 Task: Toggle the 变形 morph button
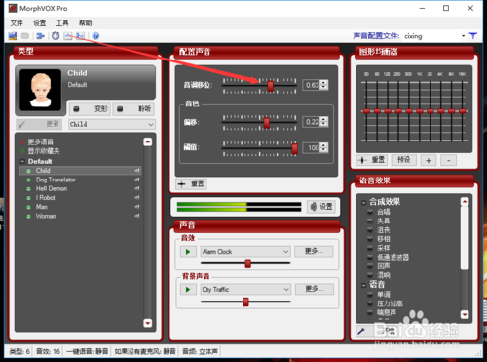coord(90,109)
